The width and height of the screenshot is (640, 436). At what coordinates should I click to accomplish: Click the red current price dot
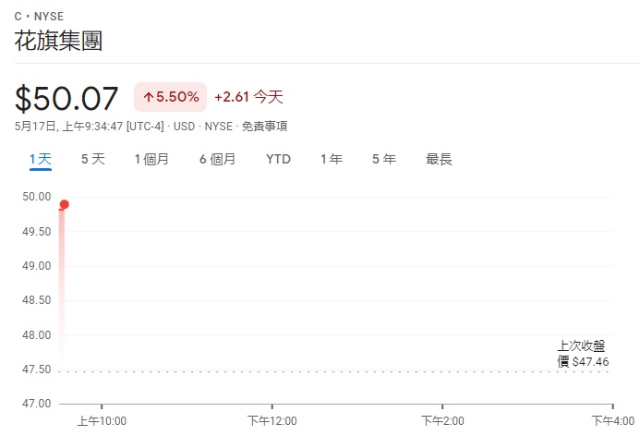tap(64, 204)
